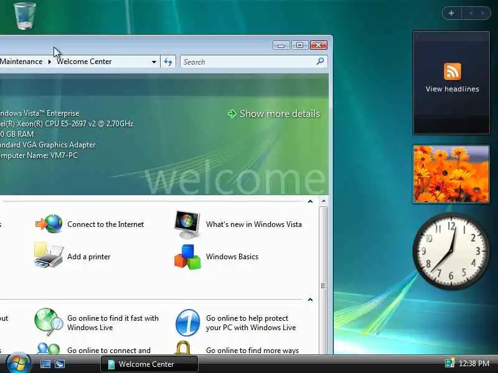The image size is (498, 373).
Task: Click Show Desktop quick launch icon
Action: pyautogui.click(x=45, y=364)
